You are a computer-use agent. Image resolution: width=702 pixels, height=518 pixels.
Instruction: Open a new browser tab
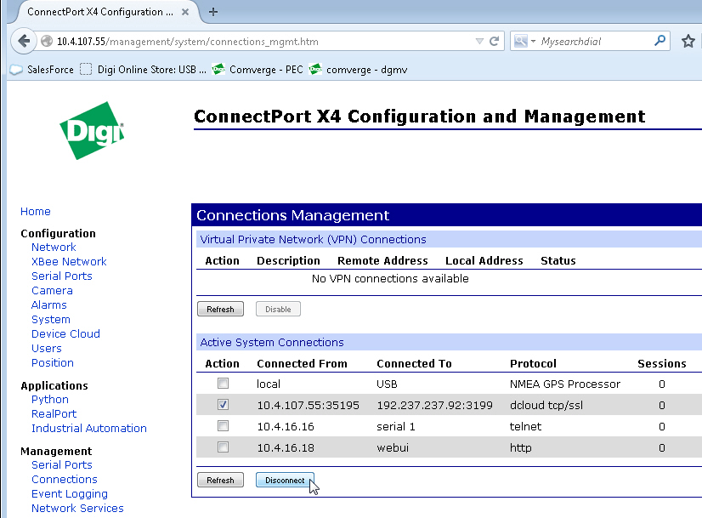click(x=213, y=12)
